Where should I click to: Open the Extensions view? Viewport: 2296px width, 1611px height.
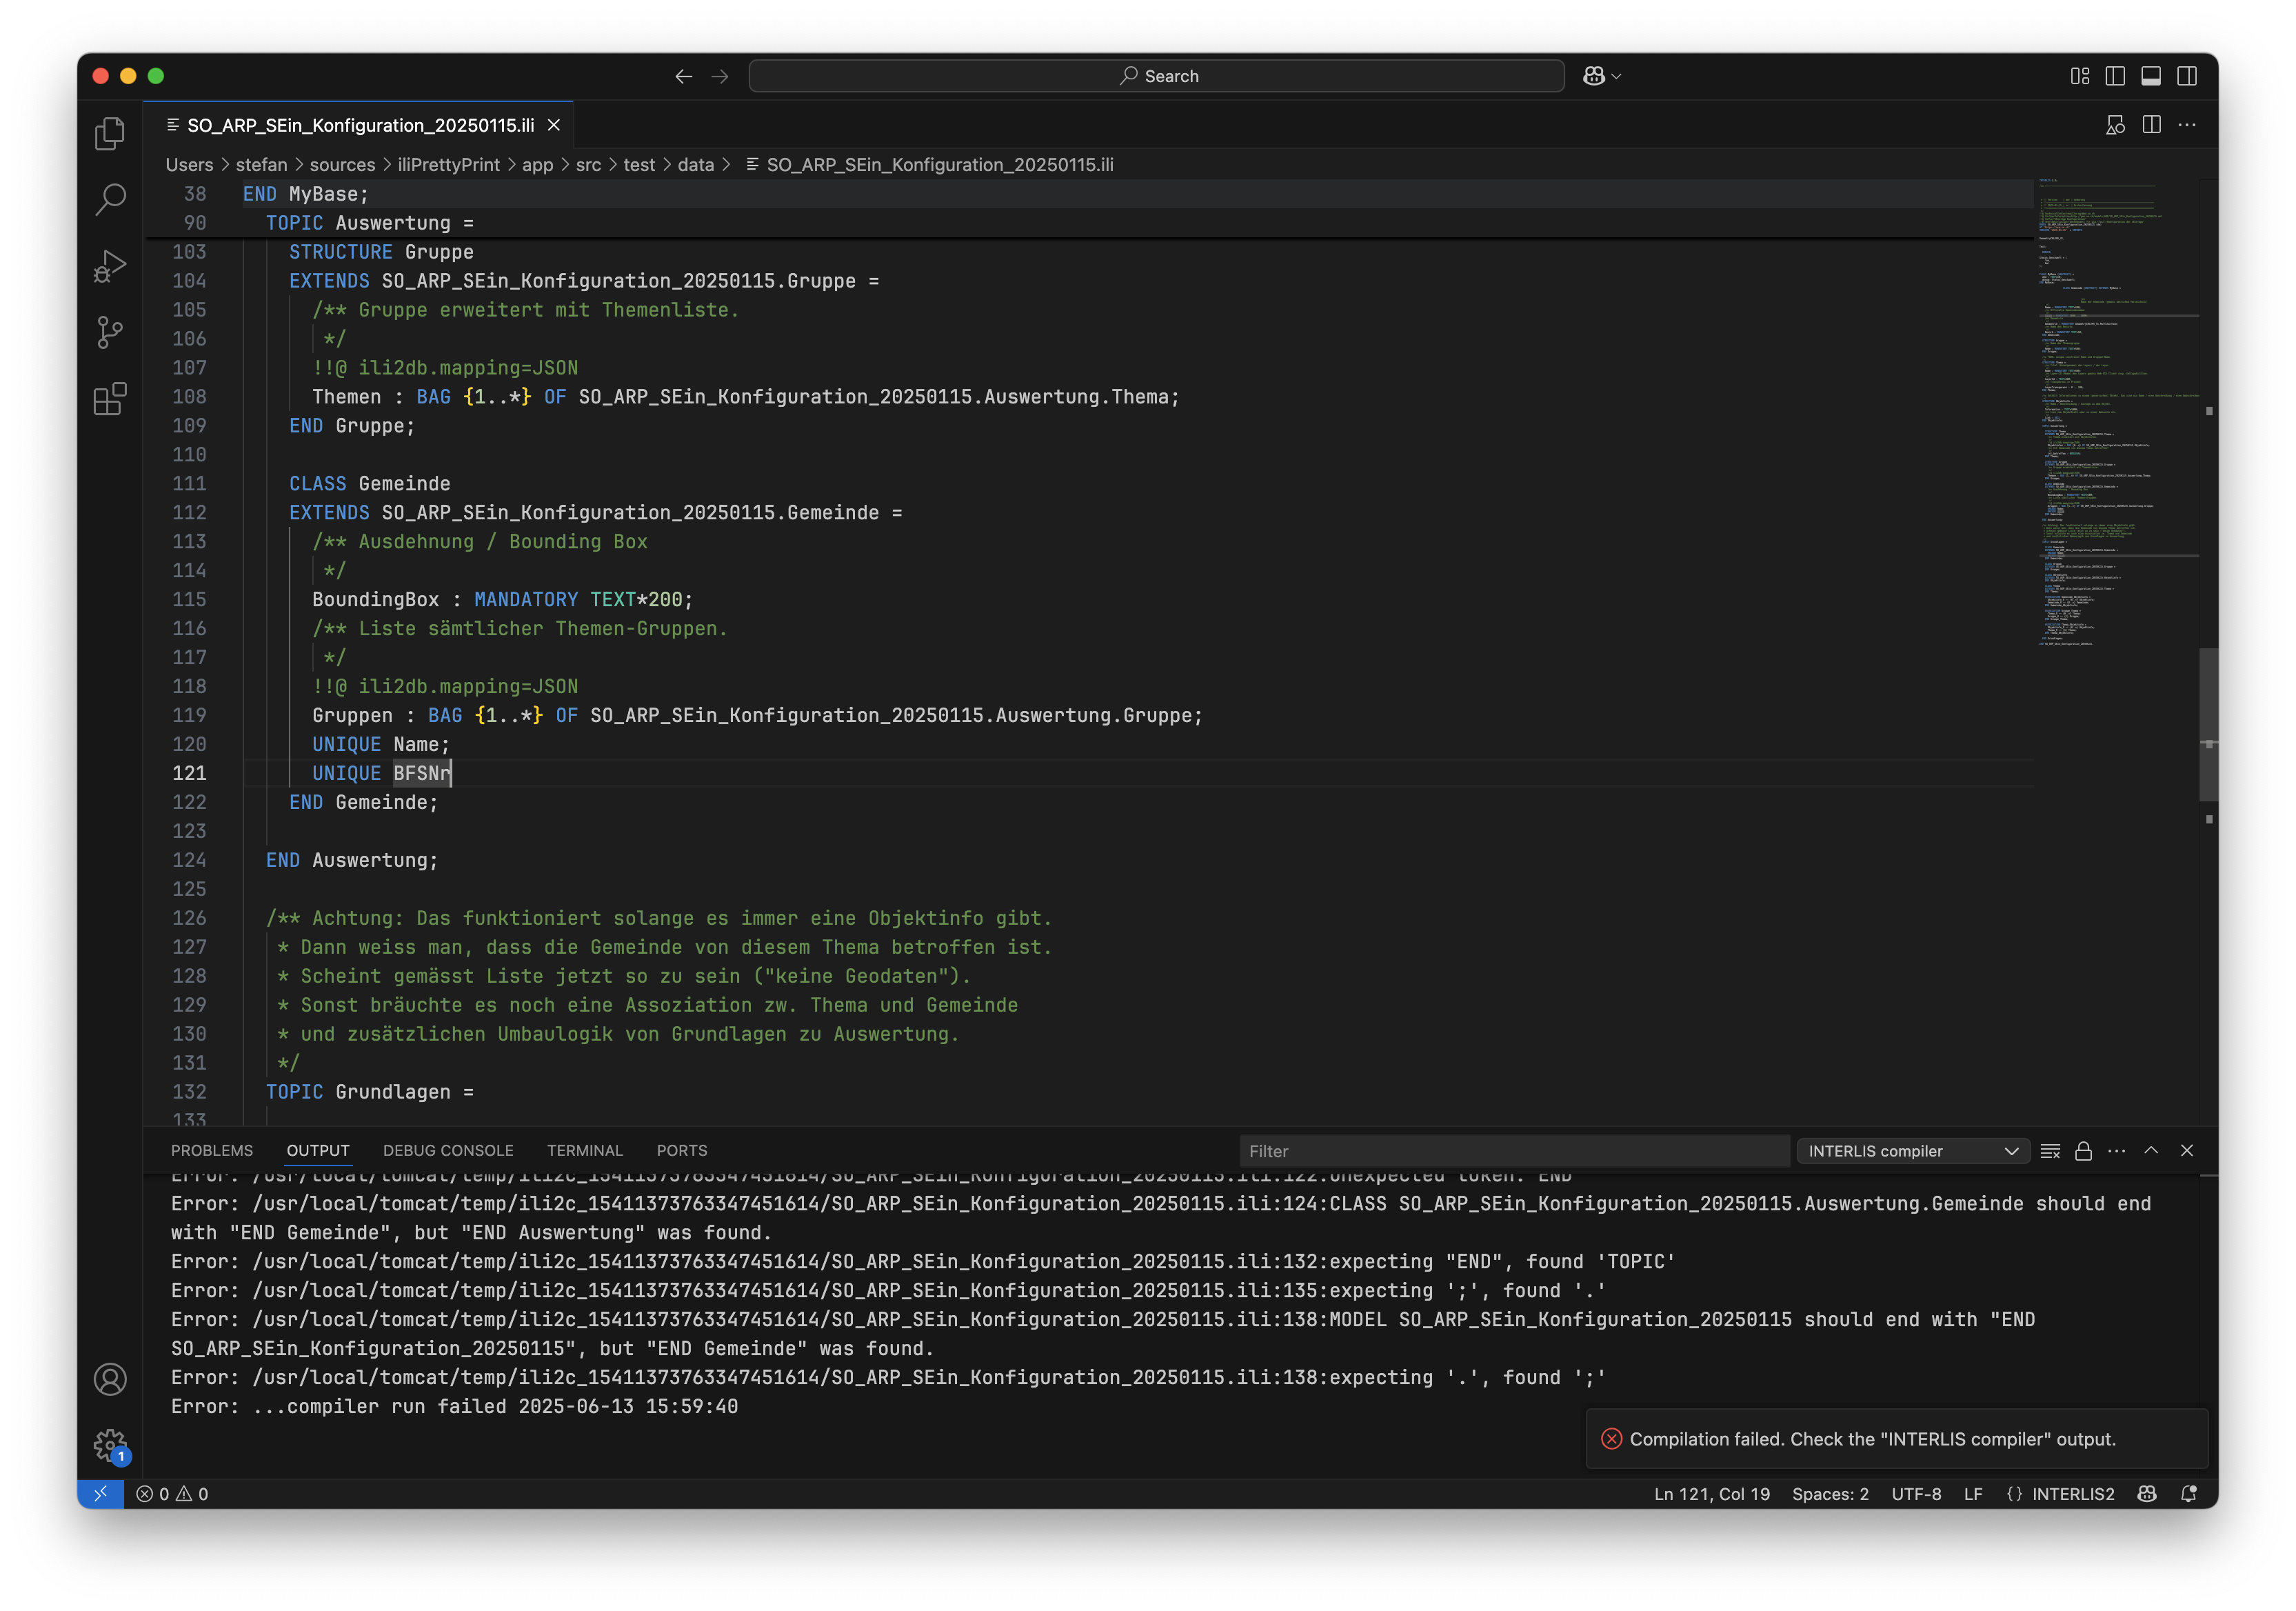[110, 399]
